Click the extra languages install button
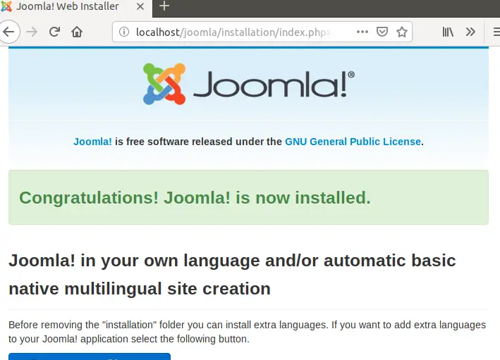Image resolution: width=500 pixels, height=360 pixels. (x=90, y=356)
